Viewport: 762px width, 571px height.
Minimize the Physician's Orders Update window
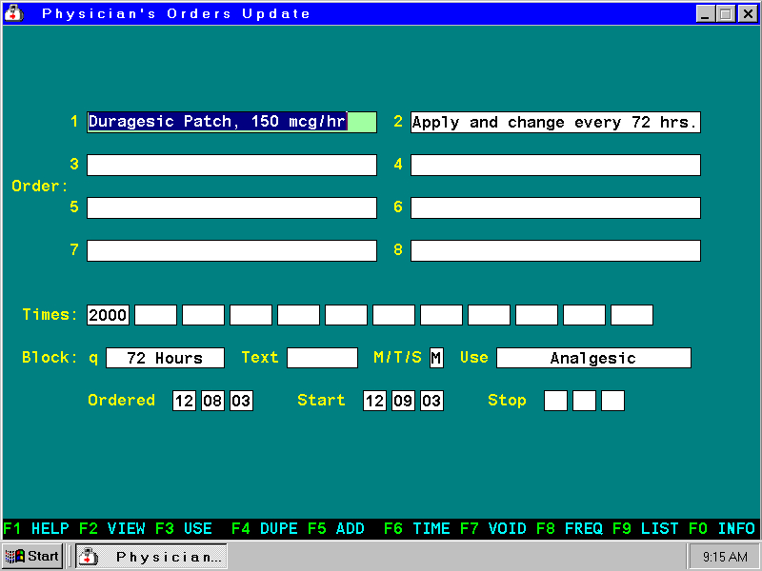[705, 13]
